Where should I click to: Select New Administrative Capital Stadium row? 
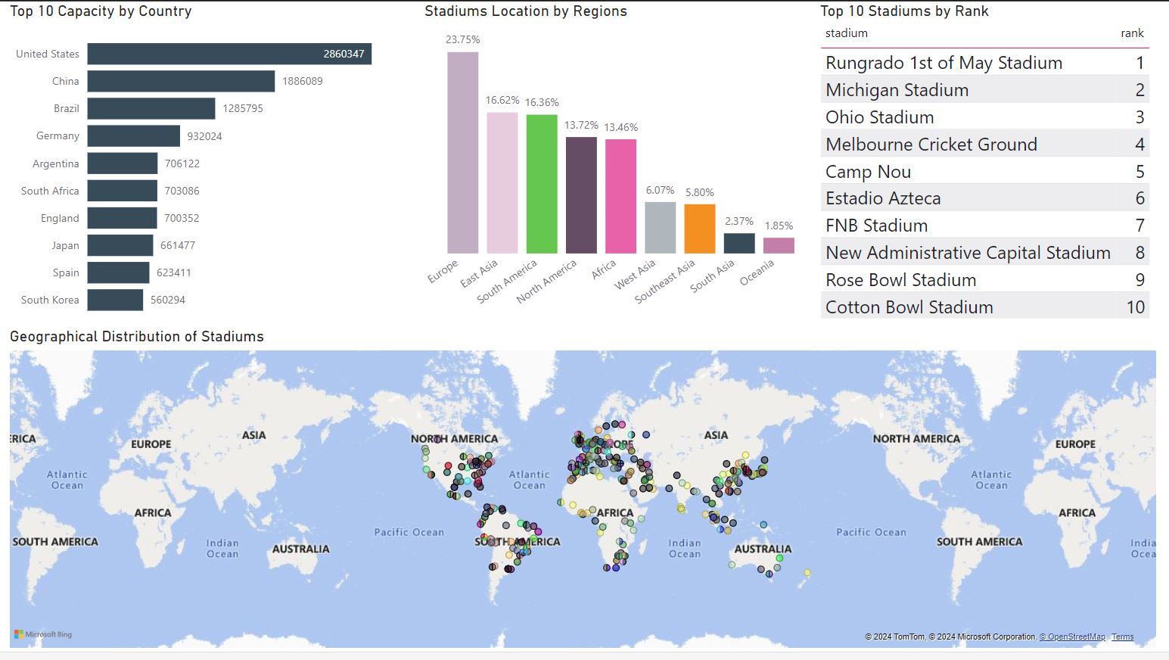(x=985, y=253)
